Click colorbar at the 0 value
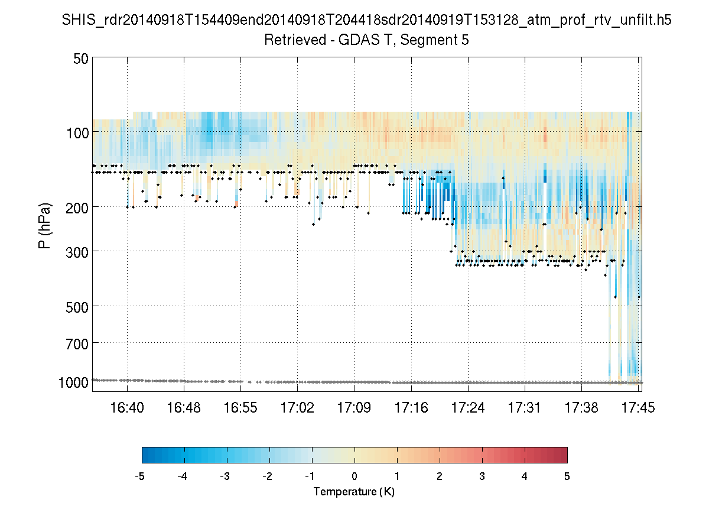709x532 pixels. (x=354, y=455)
